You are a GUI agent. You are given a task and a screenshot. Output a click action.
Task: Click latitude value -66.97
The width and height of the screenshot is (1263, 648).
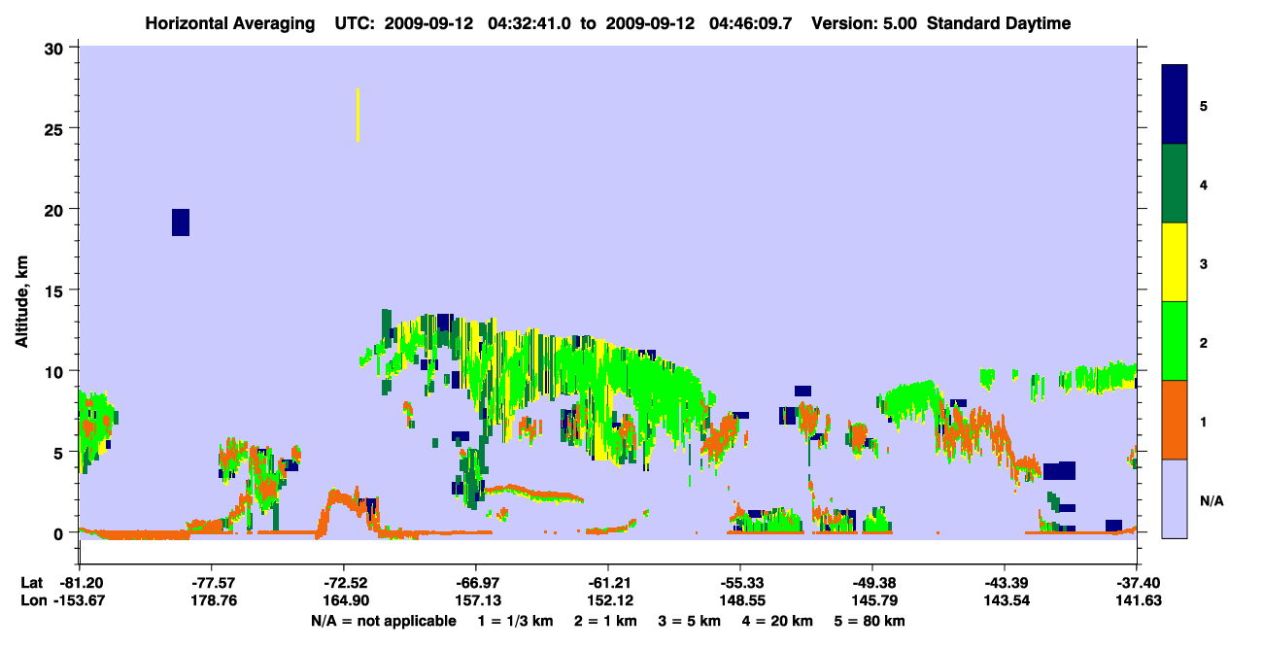476,583
